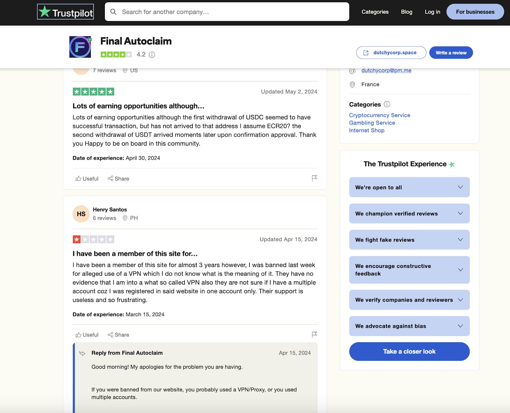Expand We advocate against bias section
Viewport: 510px width, 413px height.
[409, 326]
